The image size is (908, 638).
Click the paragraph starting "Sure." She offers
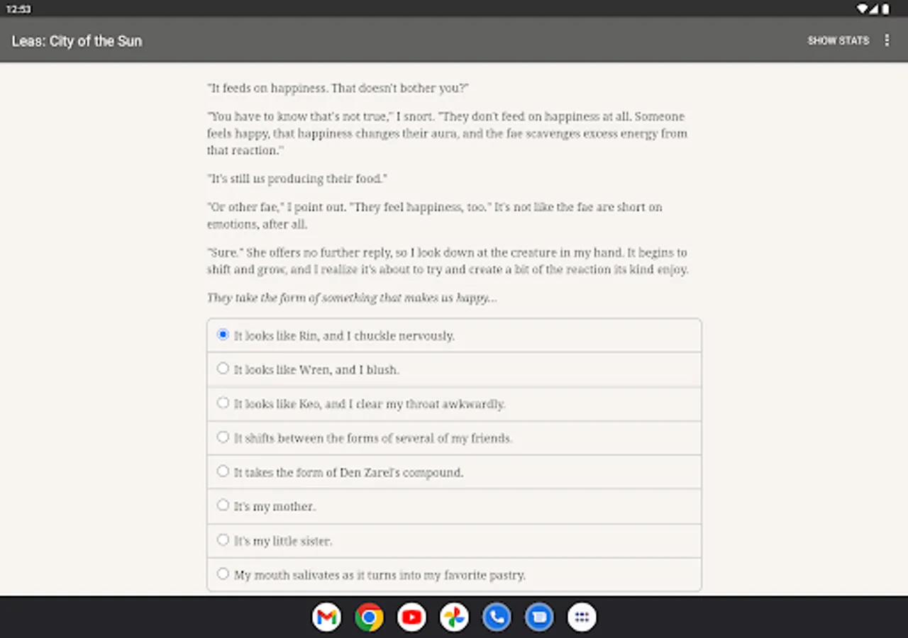pos(448,261)
